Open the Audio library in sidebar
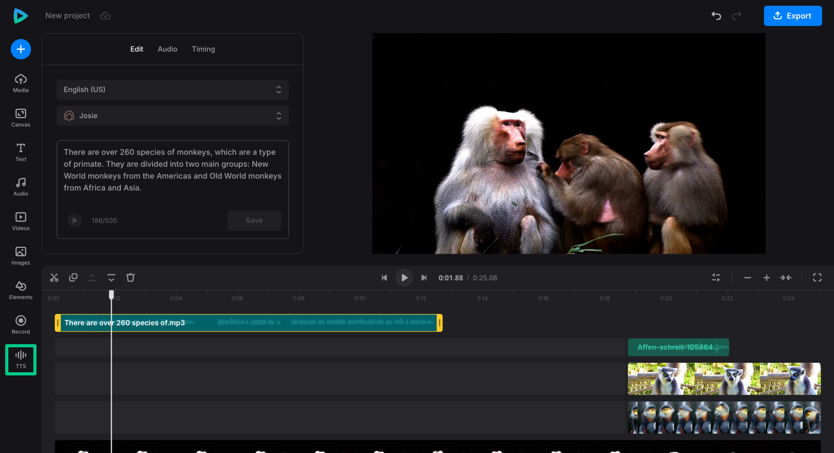The image size is (834, 453). click(21, 186)
